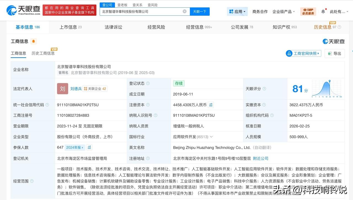Click the capital trend chart icon beside 注册资本
Screen dimensions: 353x200
click(211, 105)
